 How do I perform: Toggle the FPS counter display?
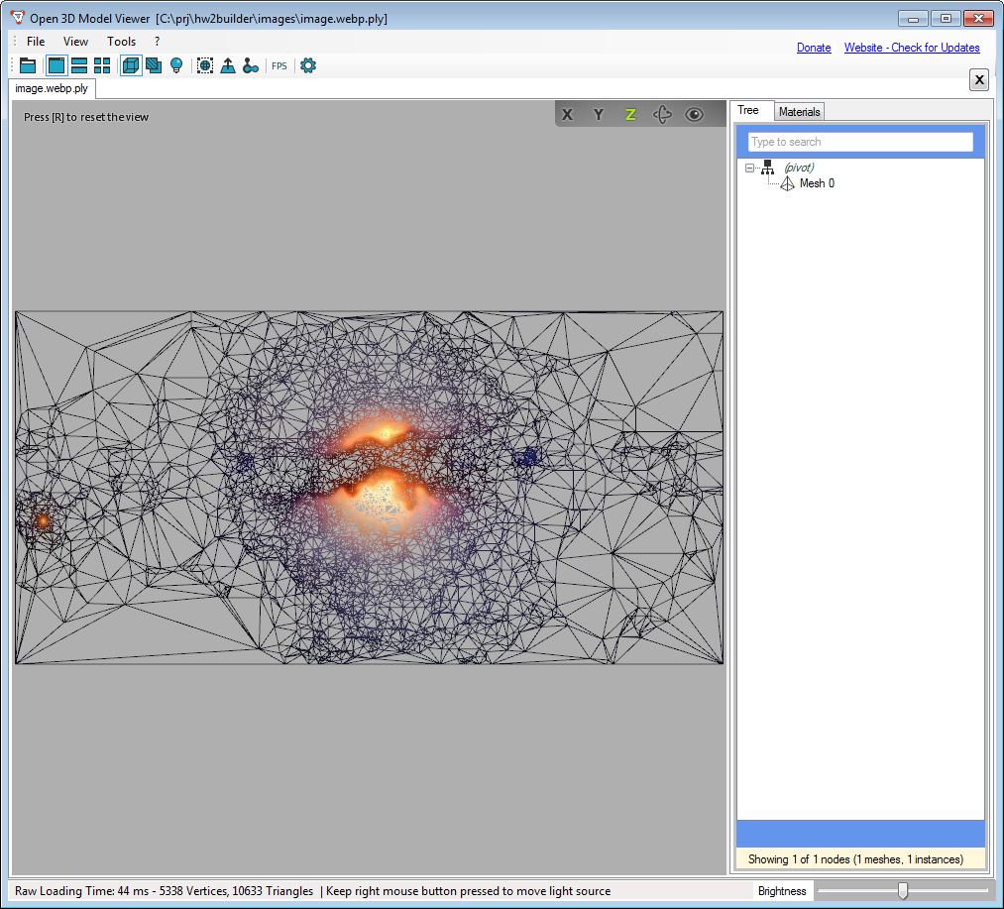click(279, 66)
